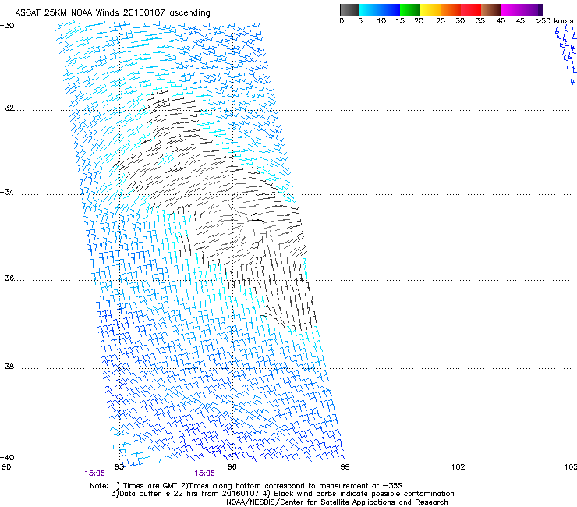This screenshot has width=577, height=507.
Task: Click the magenta 40-45 knots legend color
Action: pyautogui.click(x=512, y=9)
